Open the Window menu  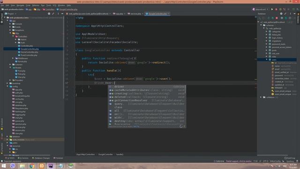coord(61,5)
